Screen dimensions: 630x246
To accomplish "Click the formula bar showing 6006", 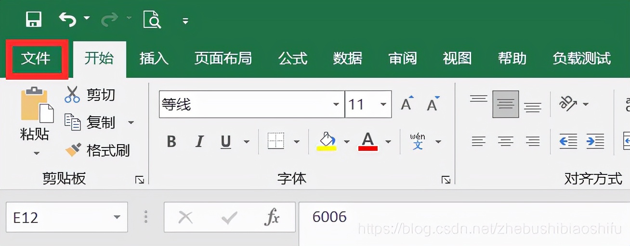I will tap(464, 217).
